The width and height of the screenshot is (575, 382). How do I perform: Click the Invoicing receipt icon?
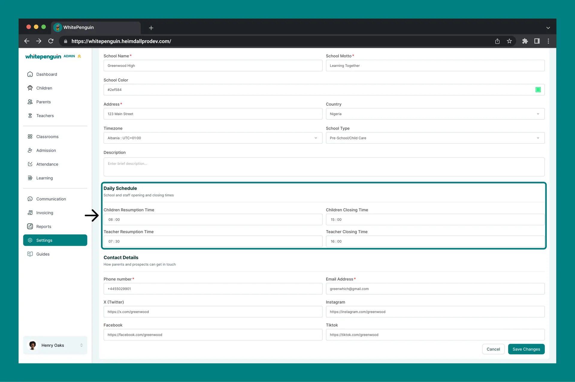pos(30,213)
